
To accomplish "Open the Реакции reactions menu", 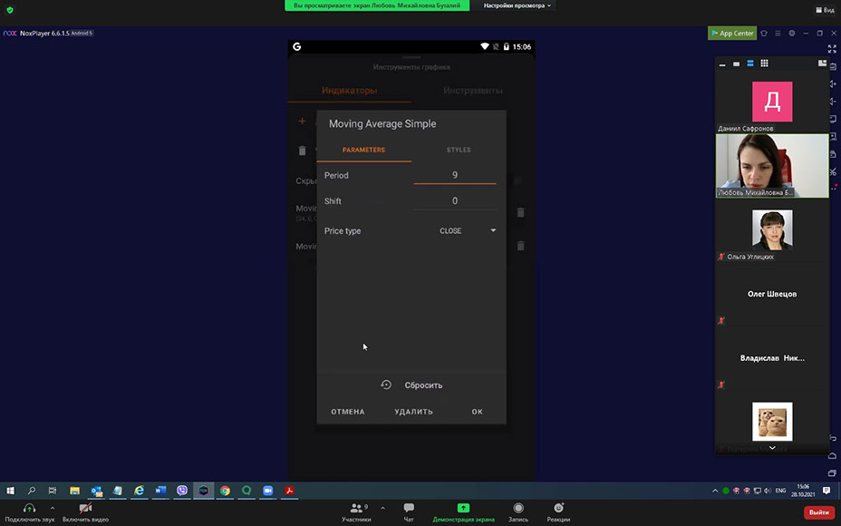I will [x=558, y=509].
